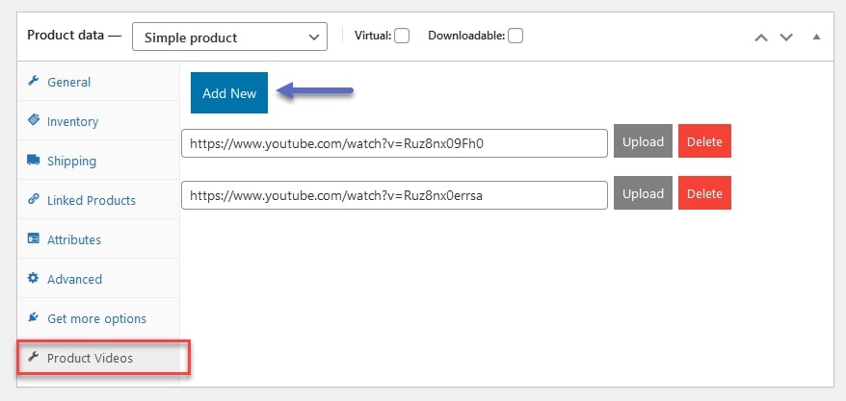The width and height of the screenshot is (846, 401).
Task: Focus the Ruz8nx0errsa URL input field
Action: coord(394,195)
